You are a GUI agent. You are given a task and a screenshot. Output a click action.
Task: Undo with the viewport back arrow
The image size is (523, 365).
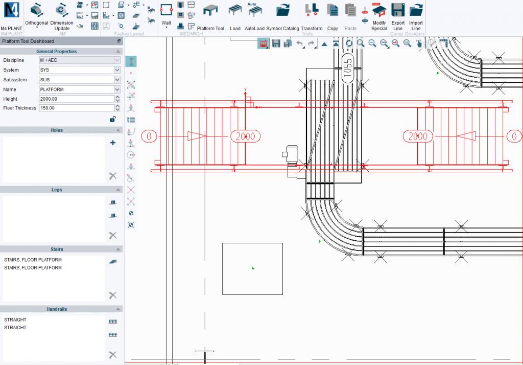pos(299,43)
